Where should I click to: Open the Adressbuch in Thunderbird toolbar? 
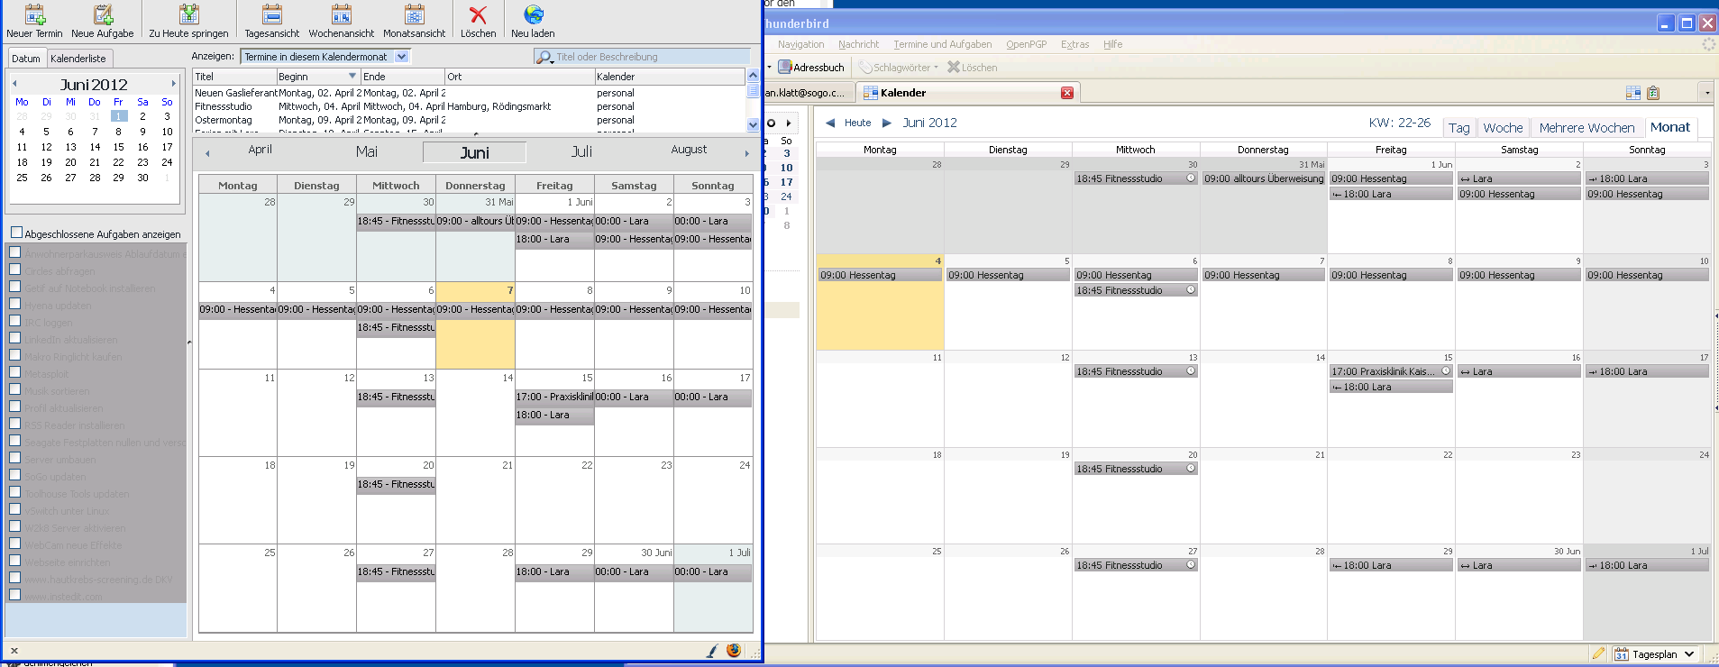811,68
